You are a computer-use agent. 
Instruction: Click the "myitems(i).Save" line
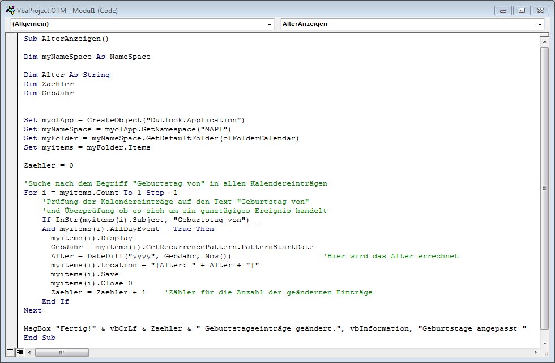(x=84, y=274)
